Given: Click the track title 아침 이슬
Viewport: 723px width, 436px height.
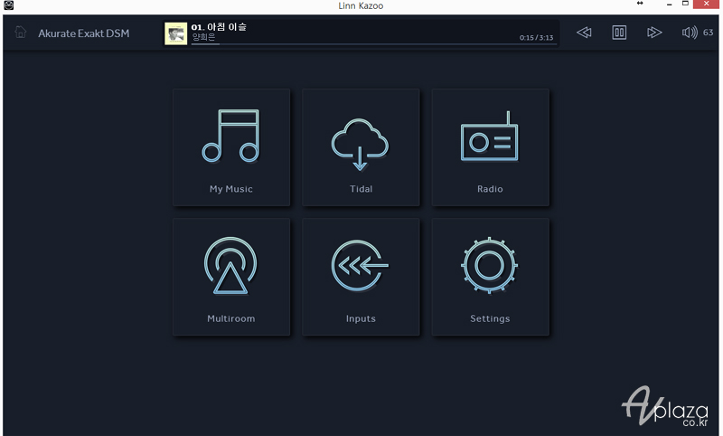Looking at the screenshot, I should point(227,27).
